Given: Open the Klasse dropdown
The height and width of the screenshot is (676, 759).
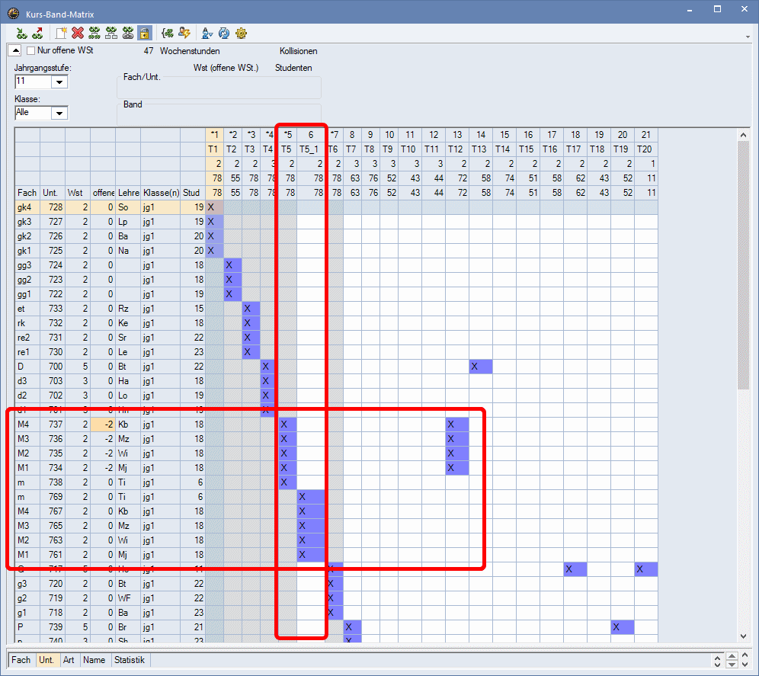Looking at the screenshot, I should (59, 113).
